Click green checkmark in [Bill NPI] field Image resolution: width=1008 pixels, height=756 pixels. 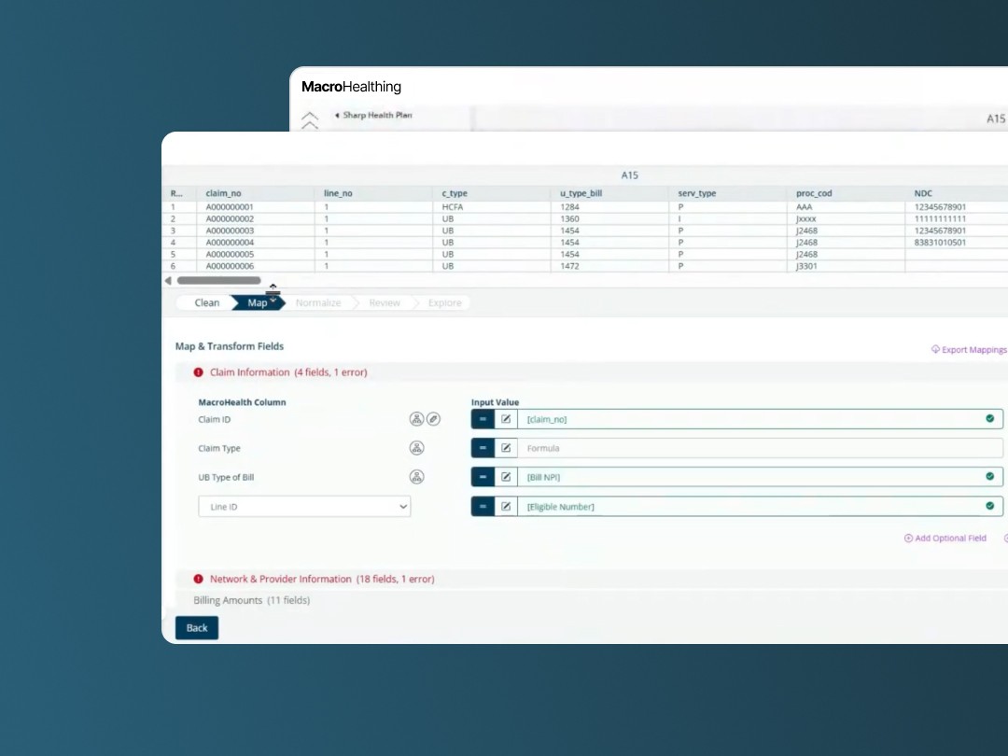[x=990, y=476]
